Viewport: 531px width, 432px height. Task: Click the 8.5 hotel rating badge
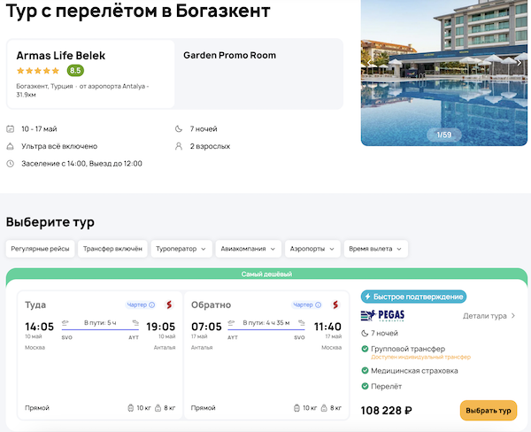tap(75, 71)
